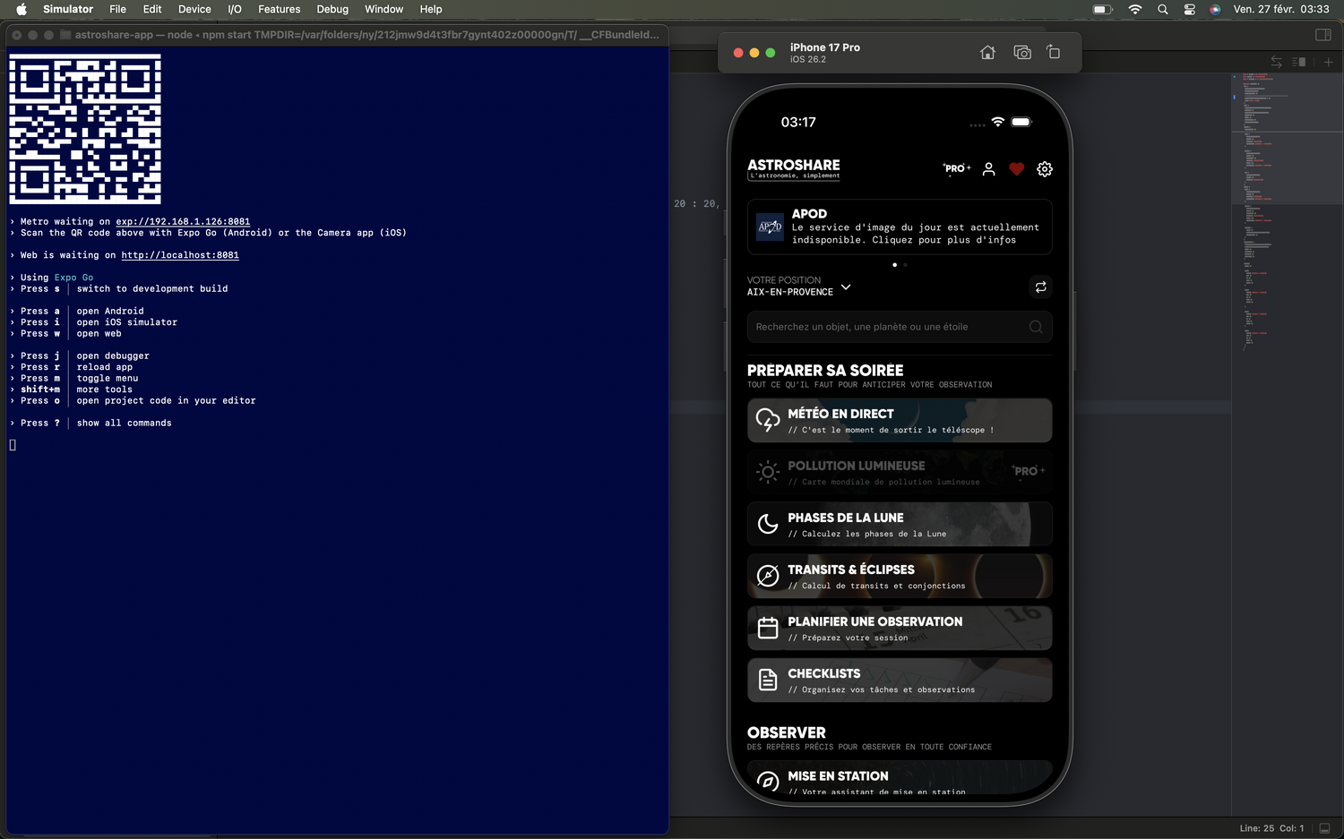Open the Météo en direct card
Image resolution: width=1344 pixels, height=839 pixels.
[900, 420]
